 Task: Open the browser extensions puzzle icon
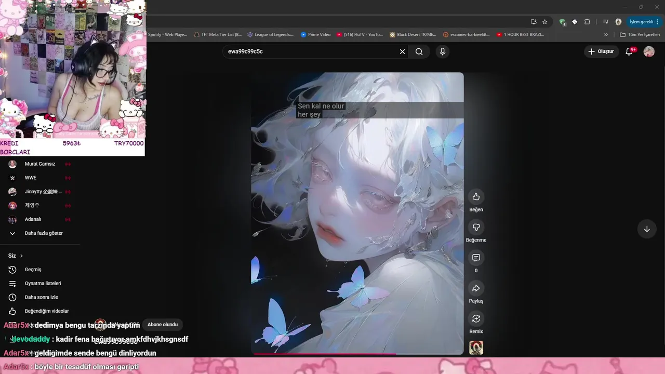[x=587, y=22]
